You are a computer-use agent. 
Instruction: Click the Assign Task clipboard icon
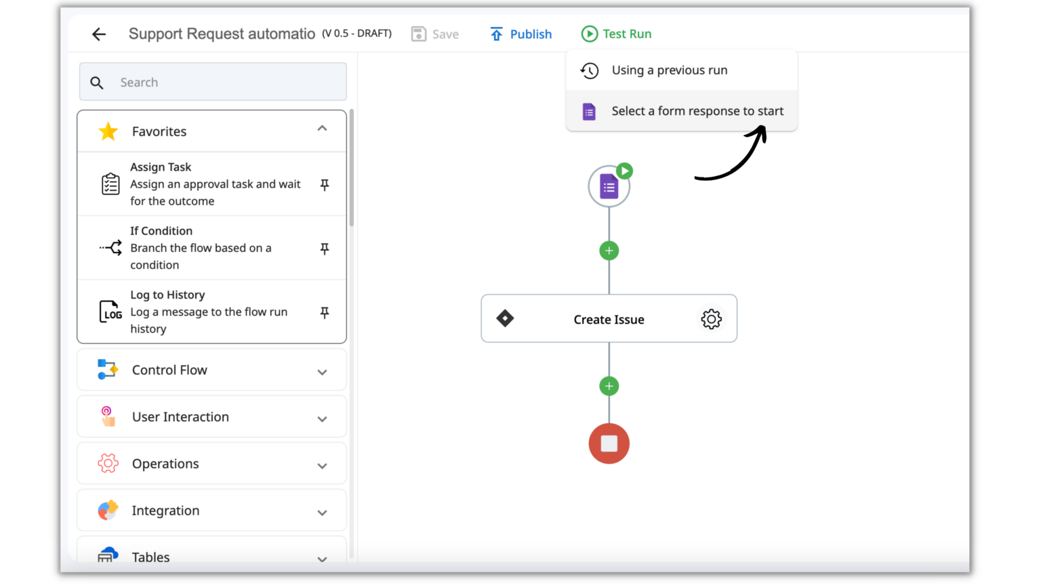pyautogui.click(x=110, y=183)
